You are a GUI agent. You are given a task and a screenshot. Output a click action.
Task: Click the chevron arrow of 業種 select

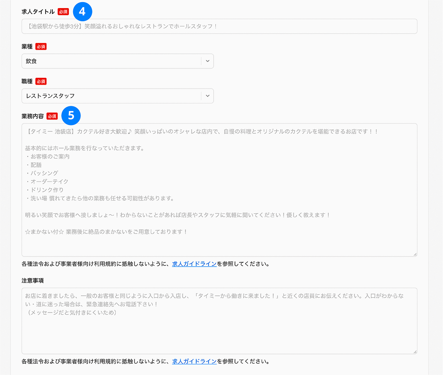[x=208, y=61]
